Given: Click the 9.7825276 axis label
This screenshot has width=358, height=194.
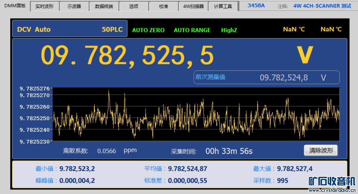Looking at the screenshot, I should click(x=35, y=88).
